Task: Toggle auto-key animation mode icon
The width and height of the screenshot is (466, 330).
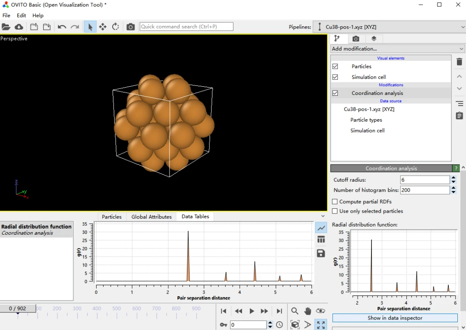Action: click(224, 325)
